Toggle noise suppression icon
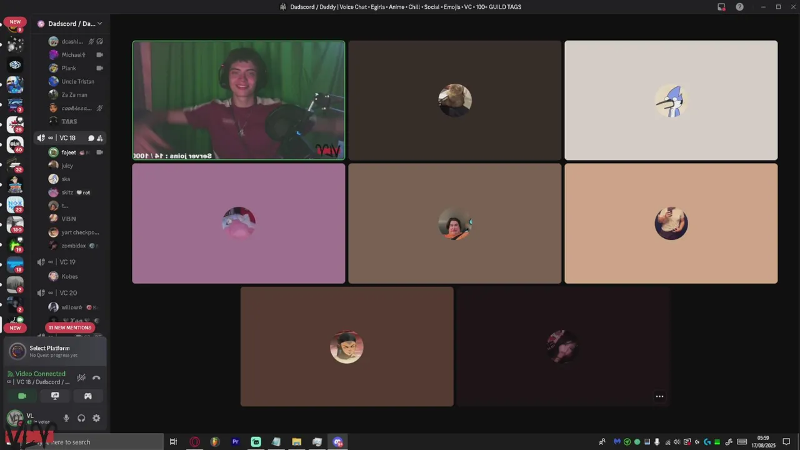 [x=81, y=377]
